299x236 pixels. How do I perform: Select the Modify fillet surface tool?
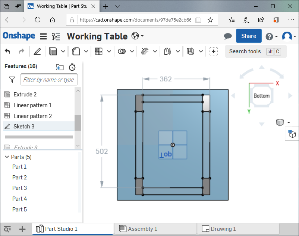click(x=145, y=51)
